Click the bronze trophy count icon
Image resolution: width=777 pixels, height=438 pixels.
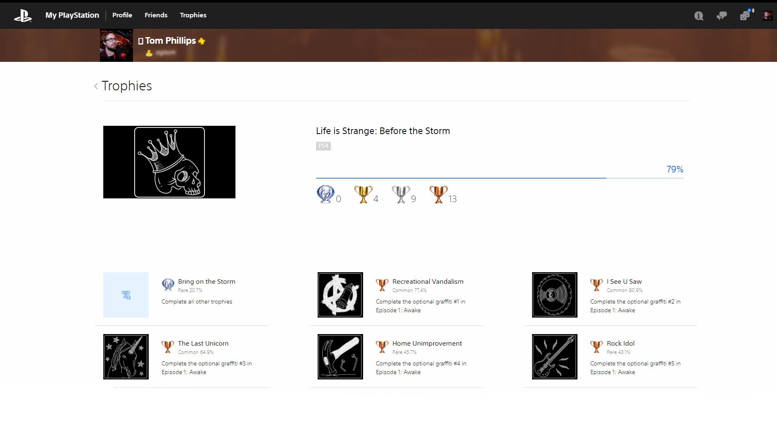[x=438, y=194]
